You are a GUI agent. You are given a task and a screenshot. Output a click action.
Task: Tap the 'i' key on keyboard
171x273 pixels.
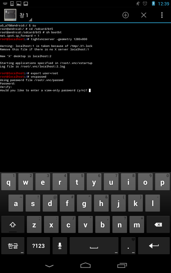pos(128,182)
